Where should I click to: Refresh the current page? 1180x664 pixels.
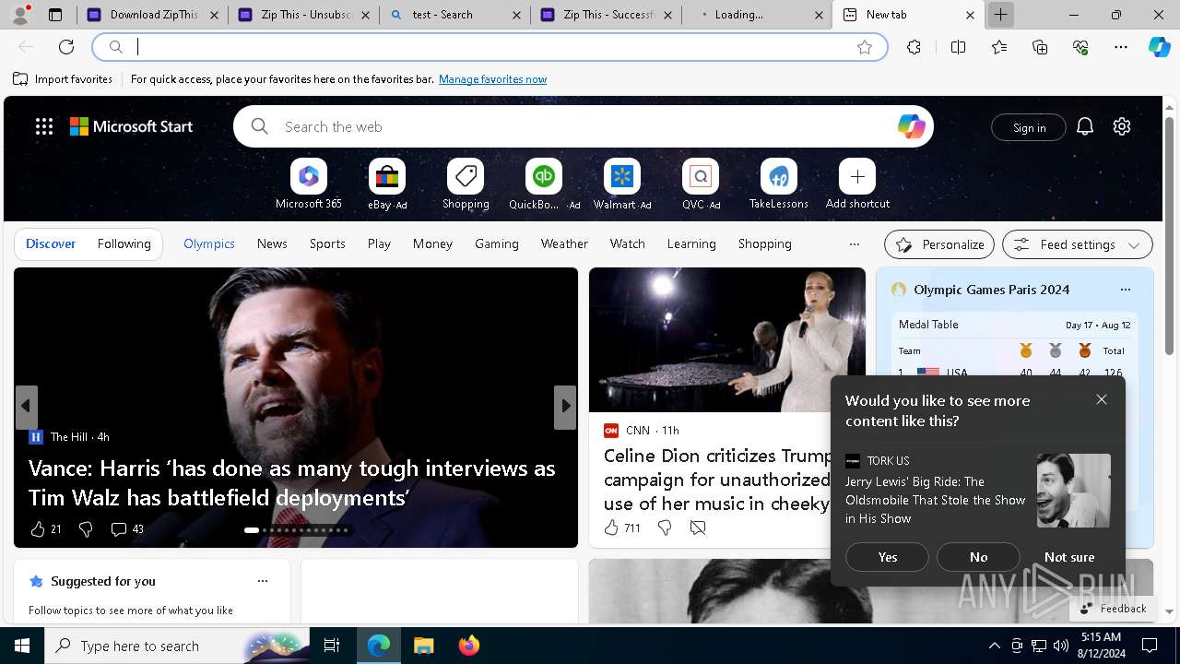[x=66, y=47]
